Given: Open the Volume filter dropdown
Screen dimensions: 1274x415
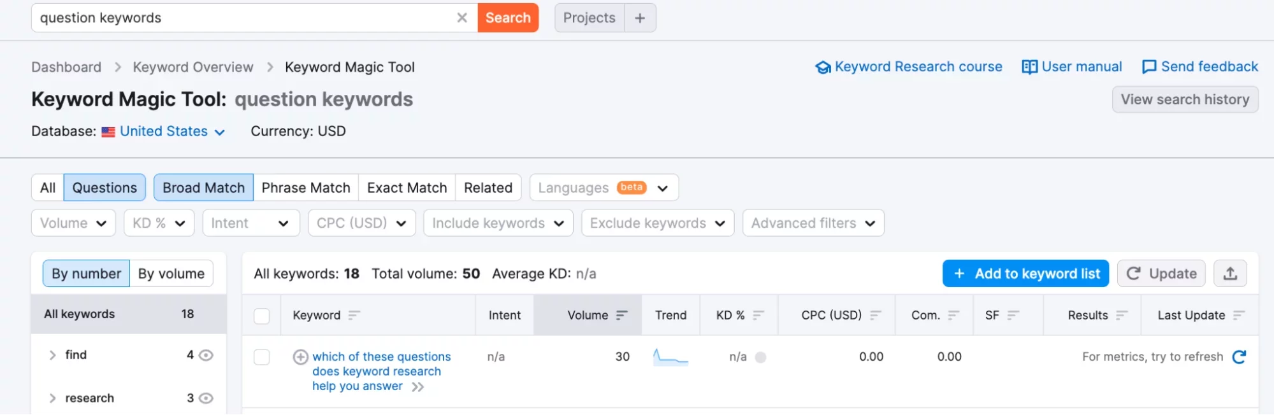Looking at the screenshot, I should (x=73, y=223).
